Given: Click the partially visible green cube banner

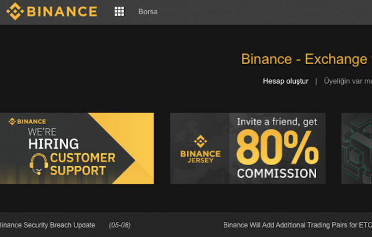Looking at the screenshot, I should tap(356, 148).
